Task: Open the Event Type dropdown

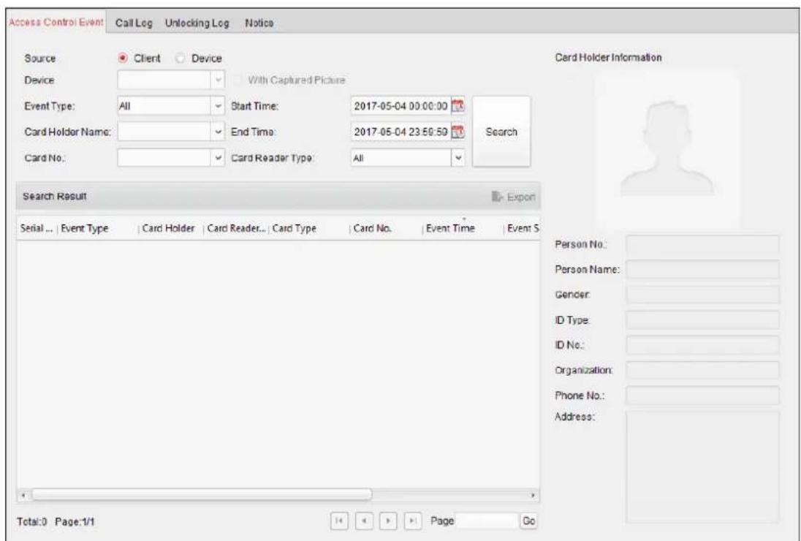Action: click(218, 106)
